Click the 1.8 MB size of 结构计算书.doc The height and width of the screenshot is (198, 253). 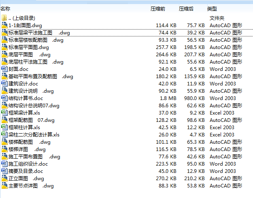click(x=168, y=98)
